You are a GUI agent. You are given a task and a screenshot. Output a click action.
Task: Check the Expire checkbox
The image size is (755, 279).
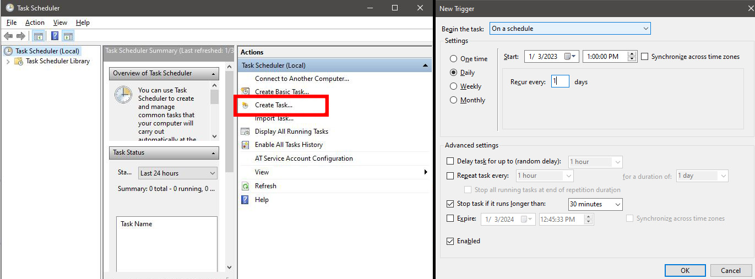coord(450,218)
